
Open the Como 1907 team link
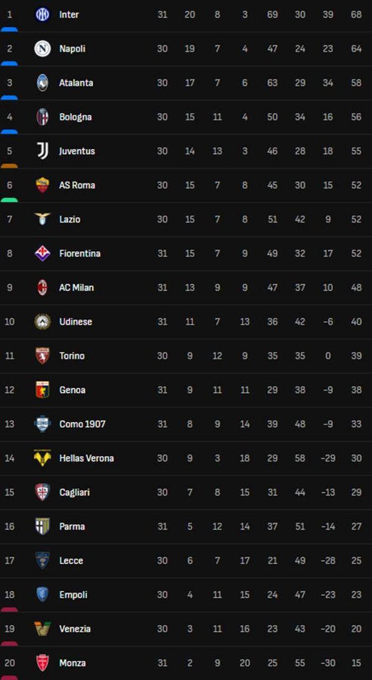(82, 424)
